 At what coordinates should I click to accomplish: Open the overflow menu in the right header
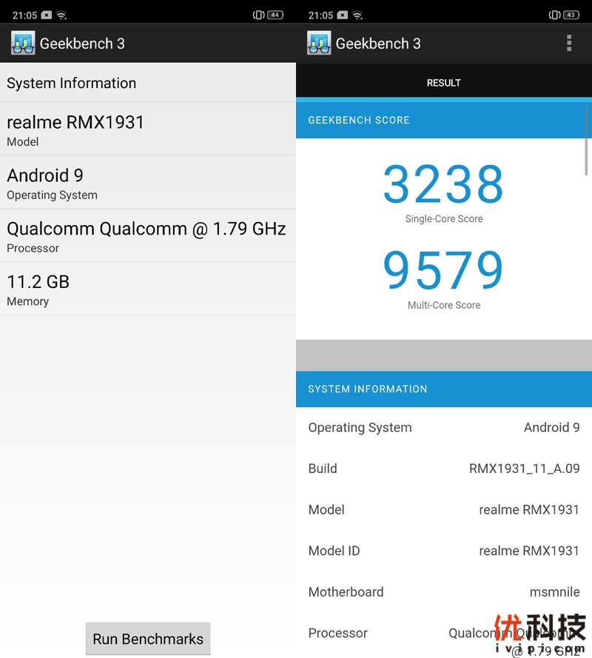[x=569, y=43]
